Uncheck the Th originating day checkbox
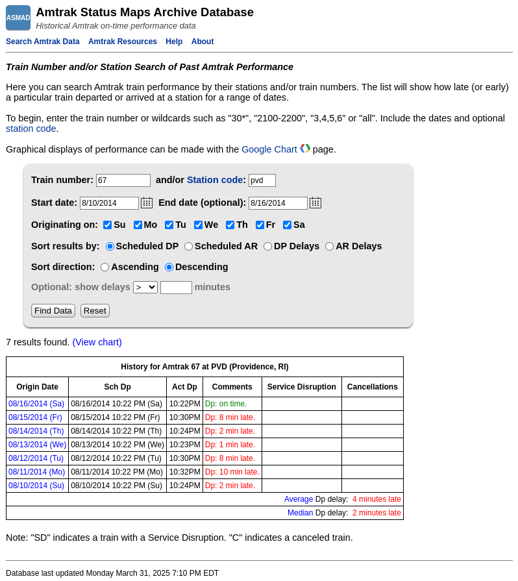This screenshot has height=581, width=518. [x=230, y=225]
